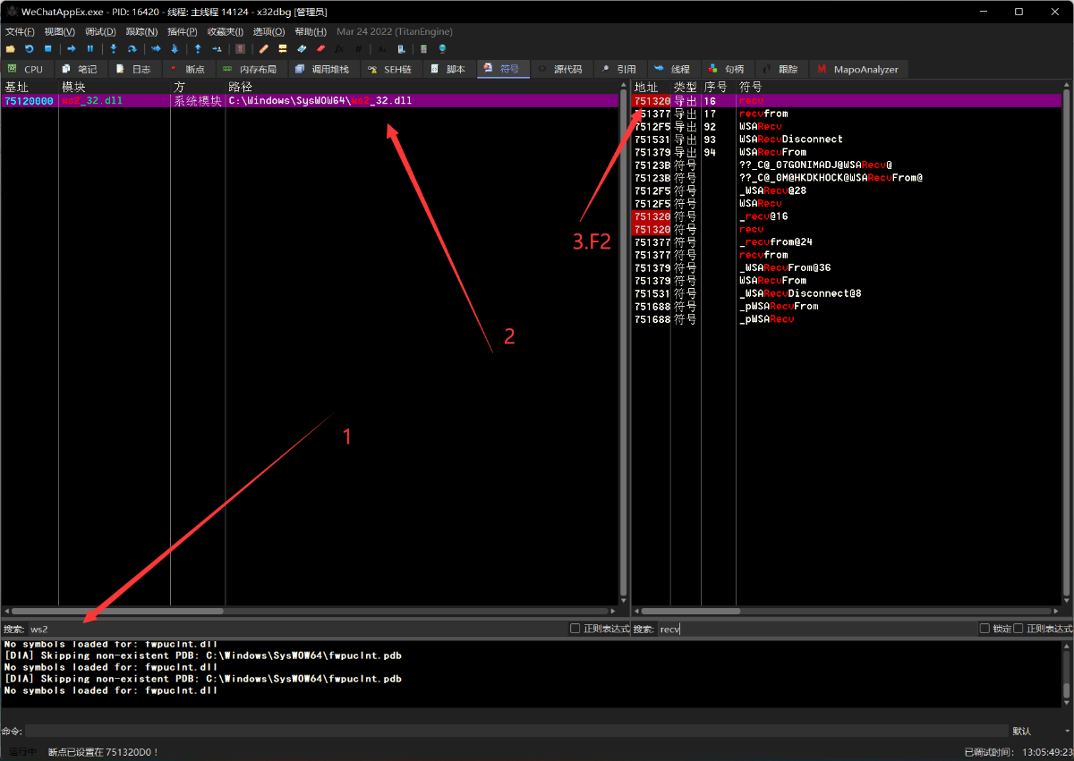Click the module search field containing ws2
The width and height of the screenshot is (1074, 761).
[x=297, y=629]
